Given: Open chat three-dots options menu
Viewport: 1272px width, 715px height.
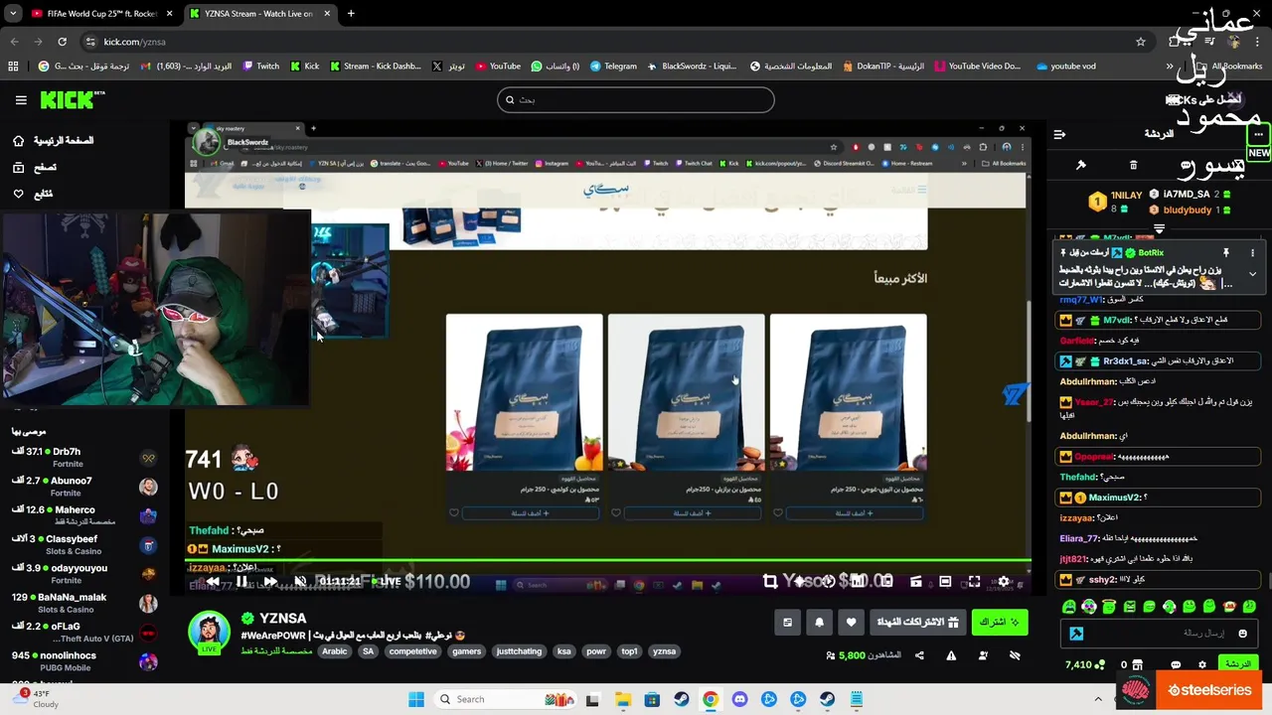Looking at the screenshot, I should (1258, 134).
